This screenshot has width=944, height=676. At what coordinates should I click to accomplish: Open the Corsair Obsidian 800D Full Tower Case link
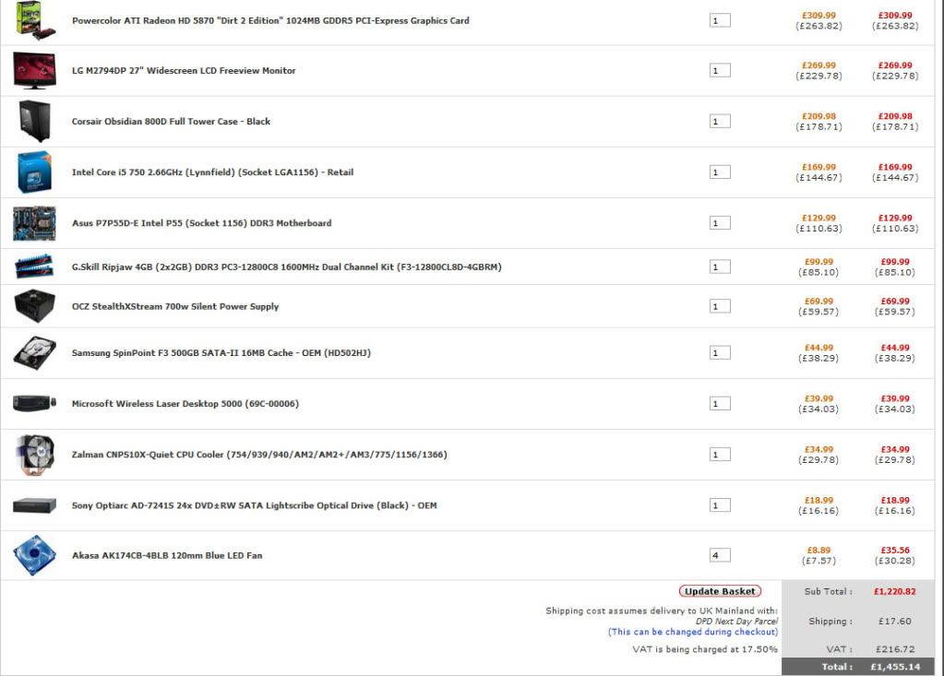[171, 122]
